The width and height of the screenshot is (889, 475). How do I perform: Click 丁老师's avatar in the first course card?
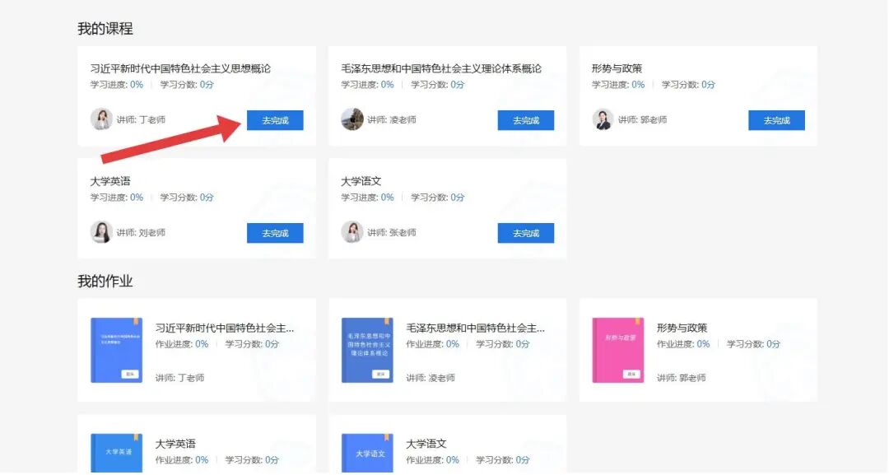[x=100, y=119]
